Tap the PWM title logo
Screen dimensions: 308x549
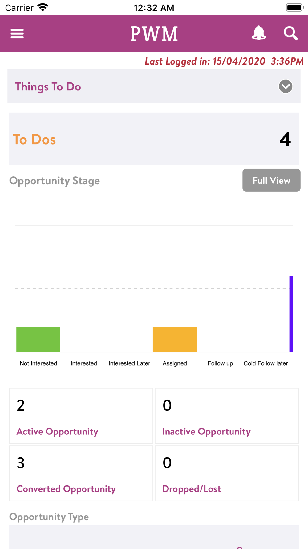[154, 34]
